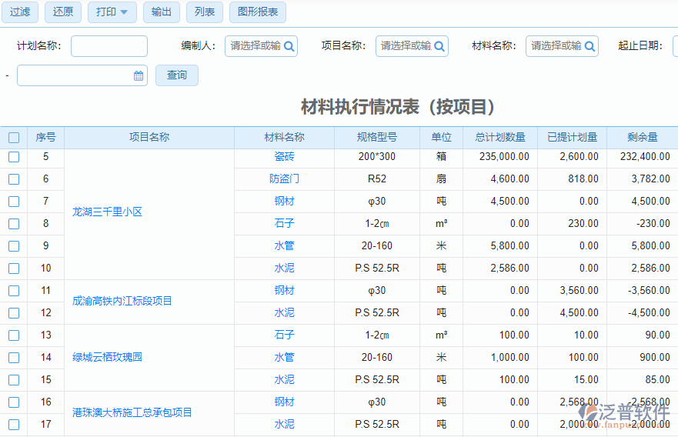Open the 龙湖三千里小区 project link
678x437 pixels.
[107, 212]
